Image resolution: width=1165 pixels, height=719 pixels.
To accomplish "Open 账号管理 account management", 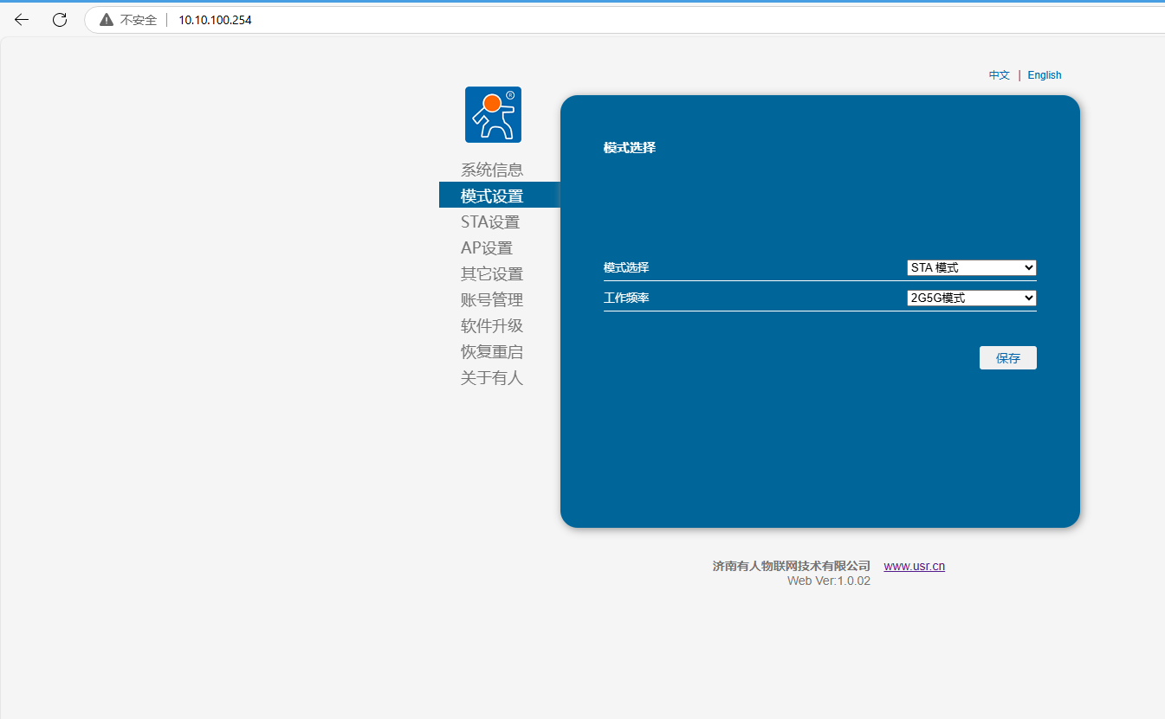I will coord(492,300).
